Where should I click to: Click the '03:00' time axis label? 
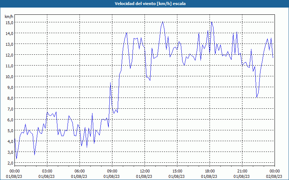click(x=47, y=171)
